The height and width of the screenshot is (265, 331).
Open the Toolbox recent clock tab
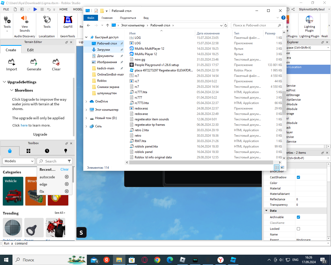point(47,151)
